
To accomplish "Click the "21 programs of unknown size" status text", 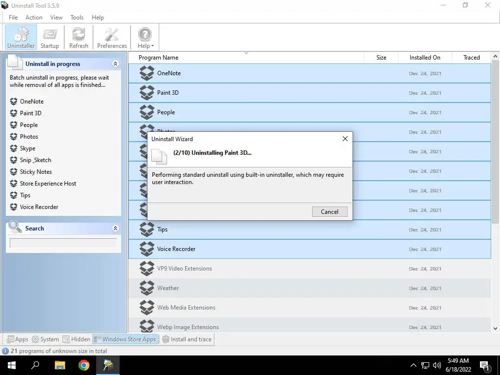I will point(59,351).
